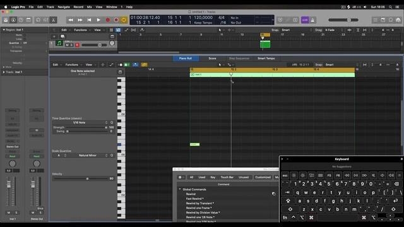This screenshot has width=404, height=227.
Task: Click the red Record button
Action: 108,20
